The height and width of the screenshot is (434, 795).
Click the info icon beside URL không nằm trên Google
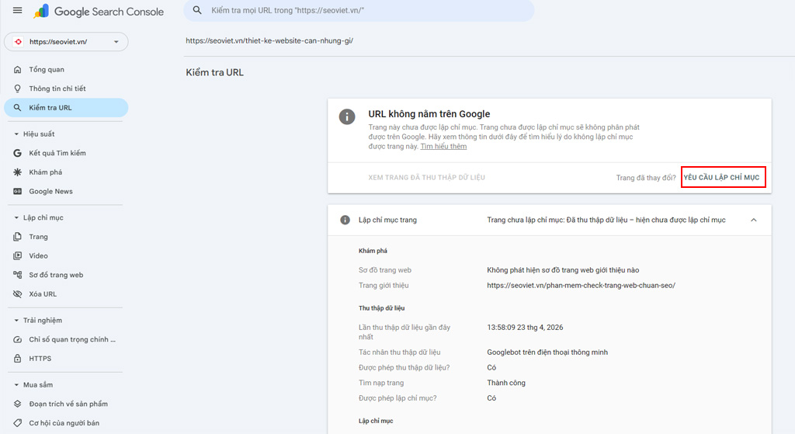pos(347,116)
